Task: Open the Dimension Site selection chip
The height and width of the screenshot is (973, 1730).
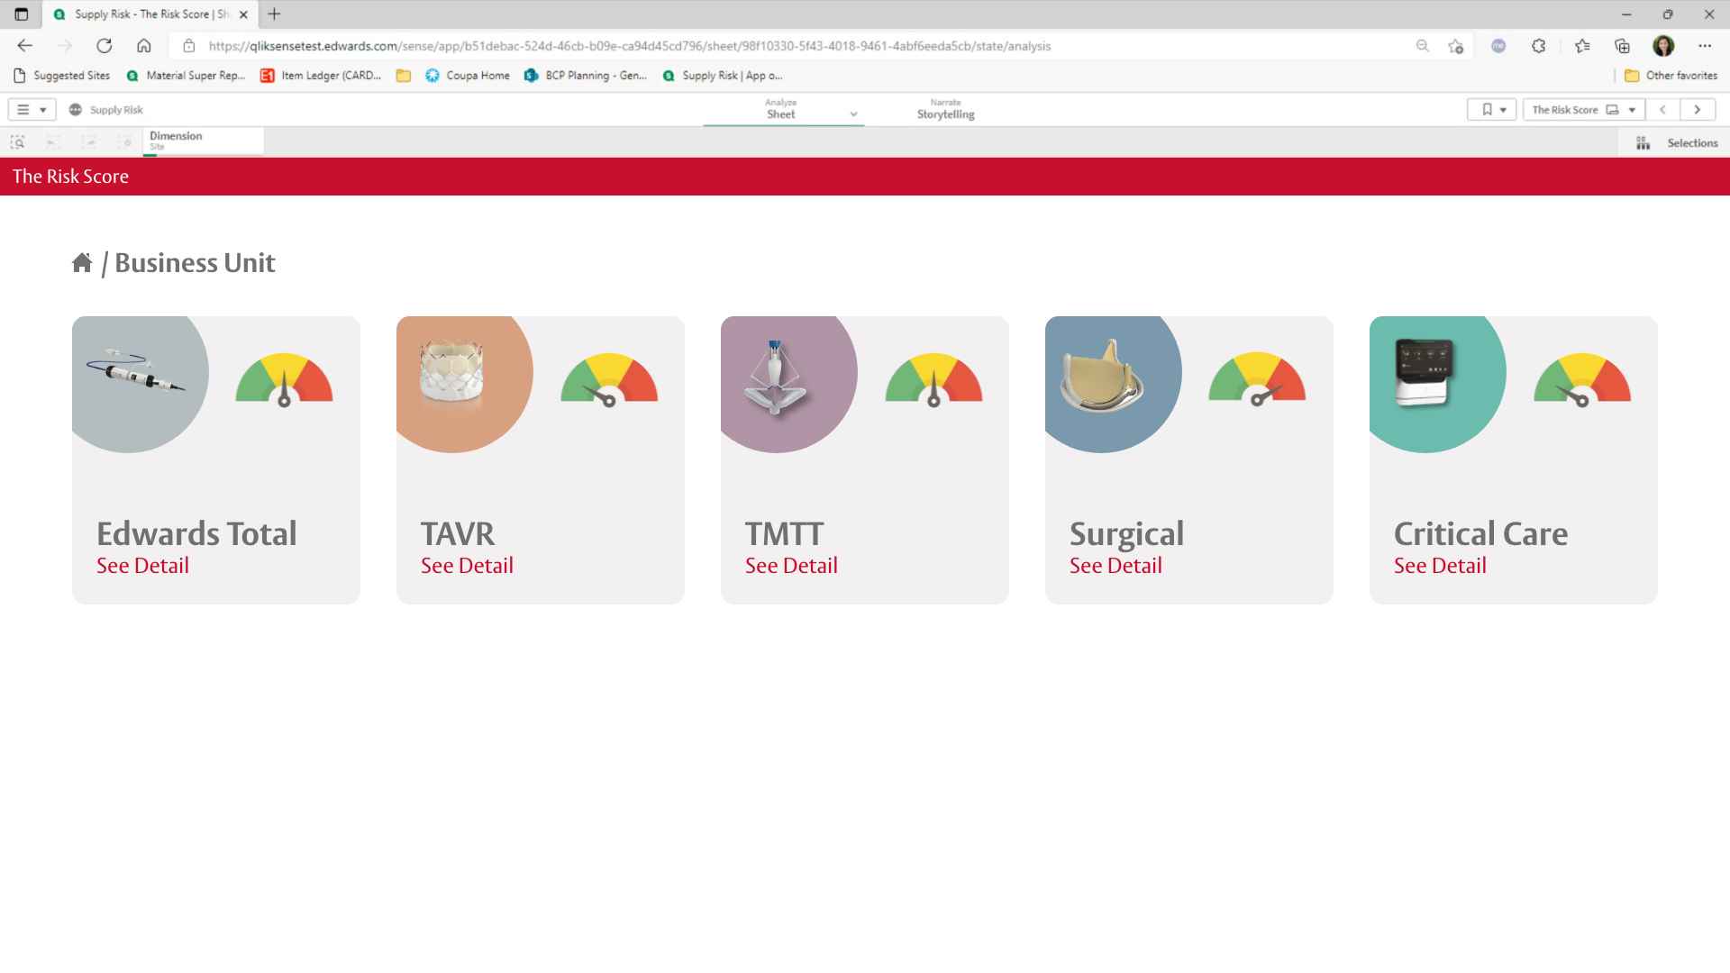Action: [203, 141]
